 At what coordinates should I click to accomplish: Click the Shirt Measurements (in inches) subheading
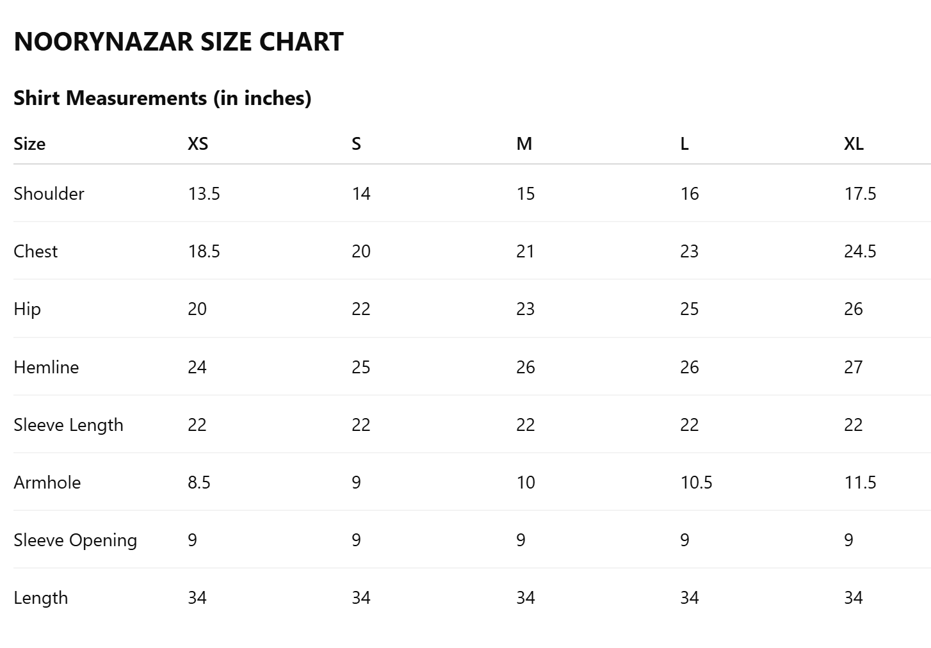click(x=162, y=98)
